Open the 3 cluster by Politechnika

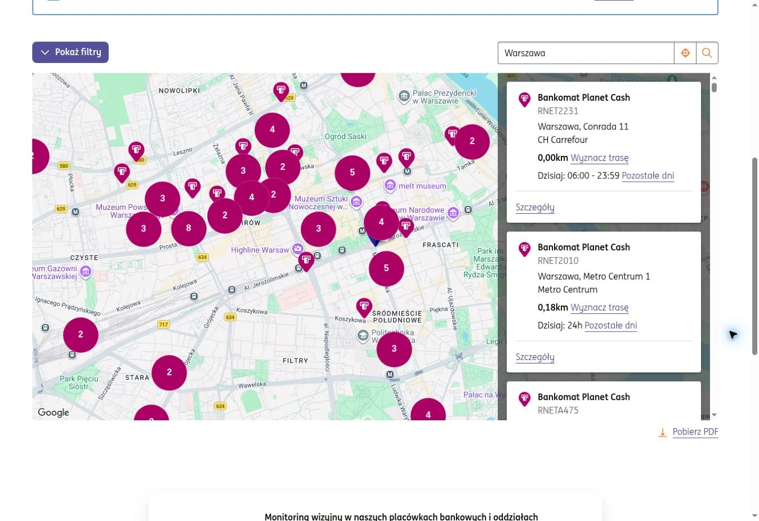[x=394, y=349]
